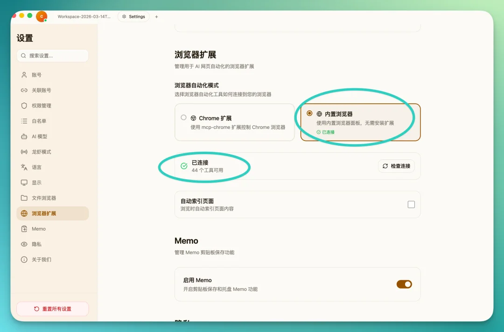Click the 重置所有设置 reset button
The image size is (504, 332).
tap(52, 309)
